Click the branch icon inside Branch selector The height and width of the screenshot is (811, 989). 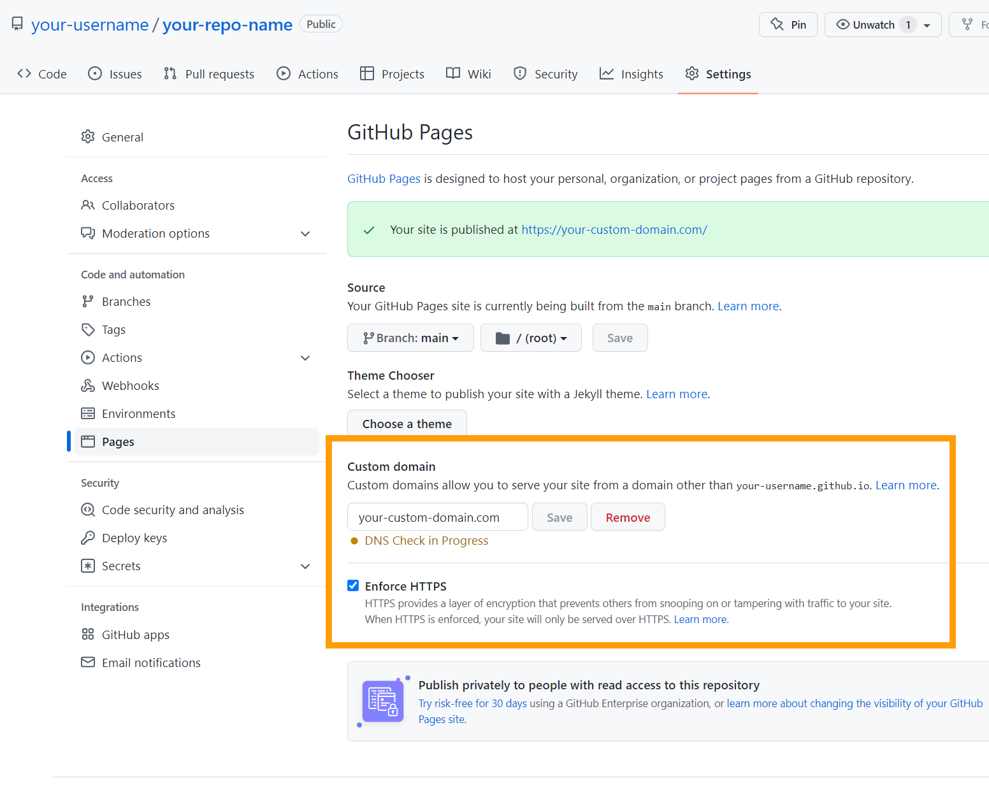pyautogui.click(x=368, y=338)
